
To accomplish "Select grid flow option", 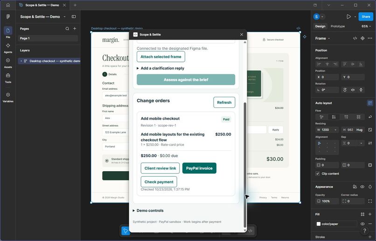I will [x=358, y=117].
